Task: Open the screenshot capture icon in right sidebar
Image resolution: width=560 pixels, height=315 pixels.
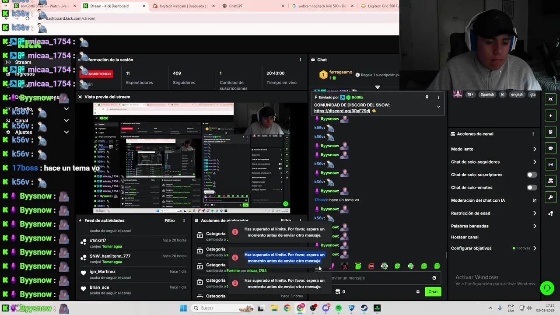Action: [550, 99]
